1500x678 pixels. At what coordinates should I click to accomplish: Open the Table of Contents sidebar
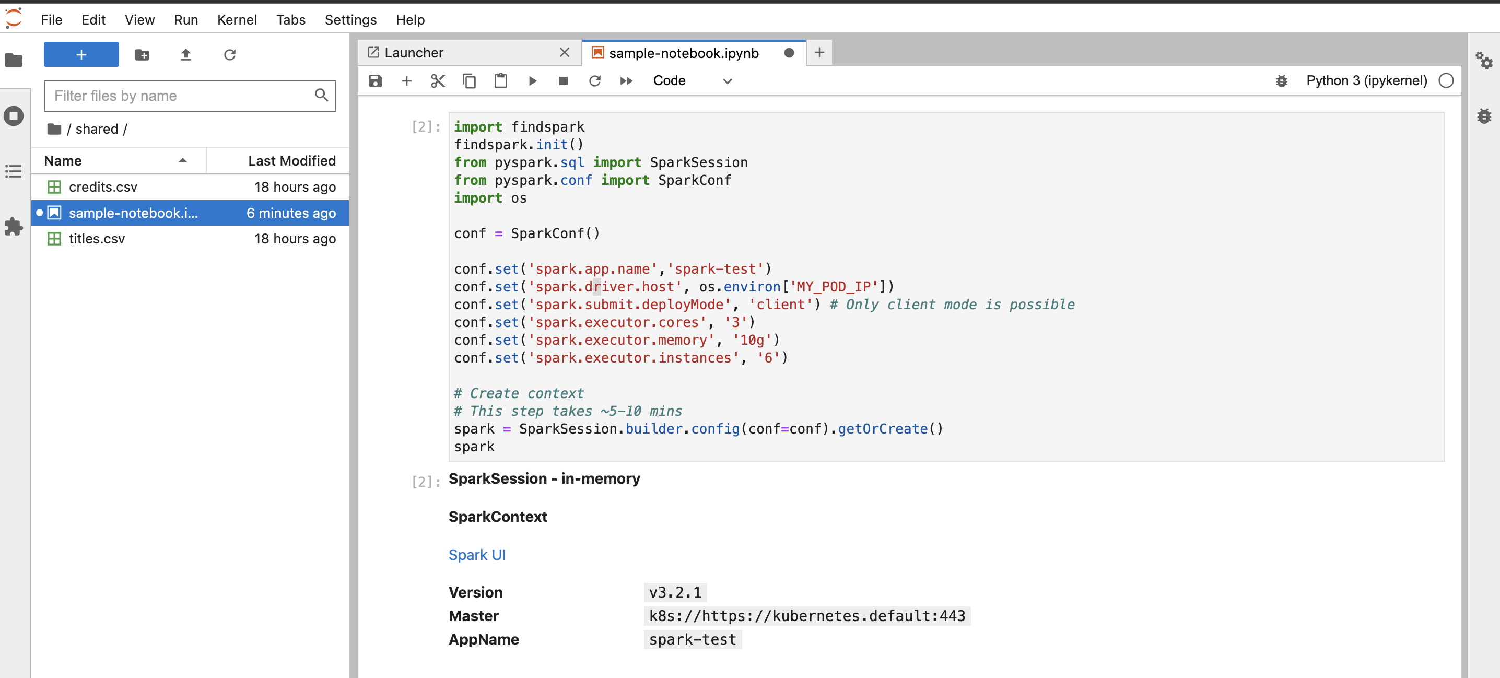pos(14,171)
